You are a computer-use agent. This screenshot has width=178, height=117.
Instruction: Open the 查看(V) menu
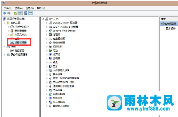(30, 8)
